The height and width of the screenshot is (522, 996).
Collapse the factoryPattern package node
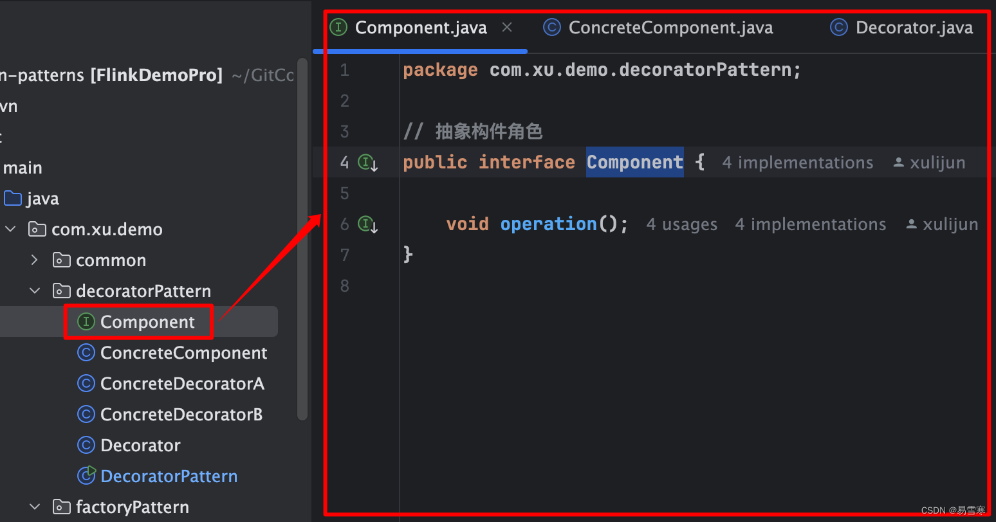35,507
